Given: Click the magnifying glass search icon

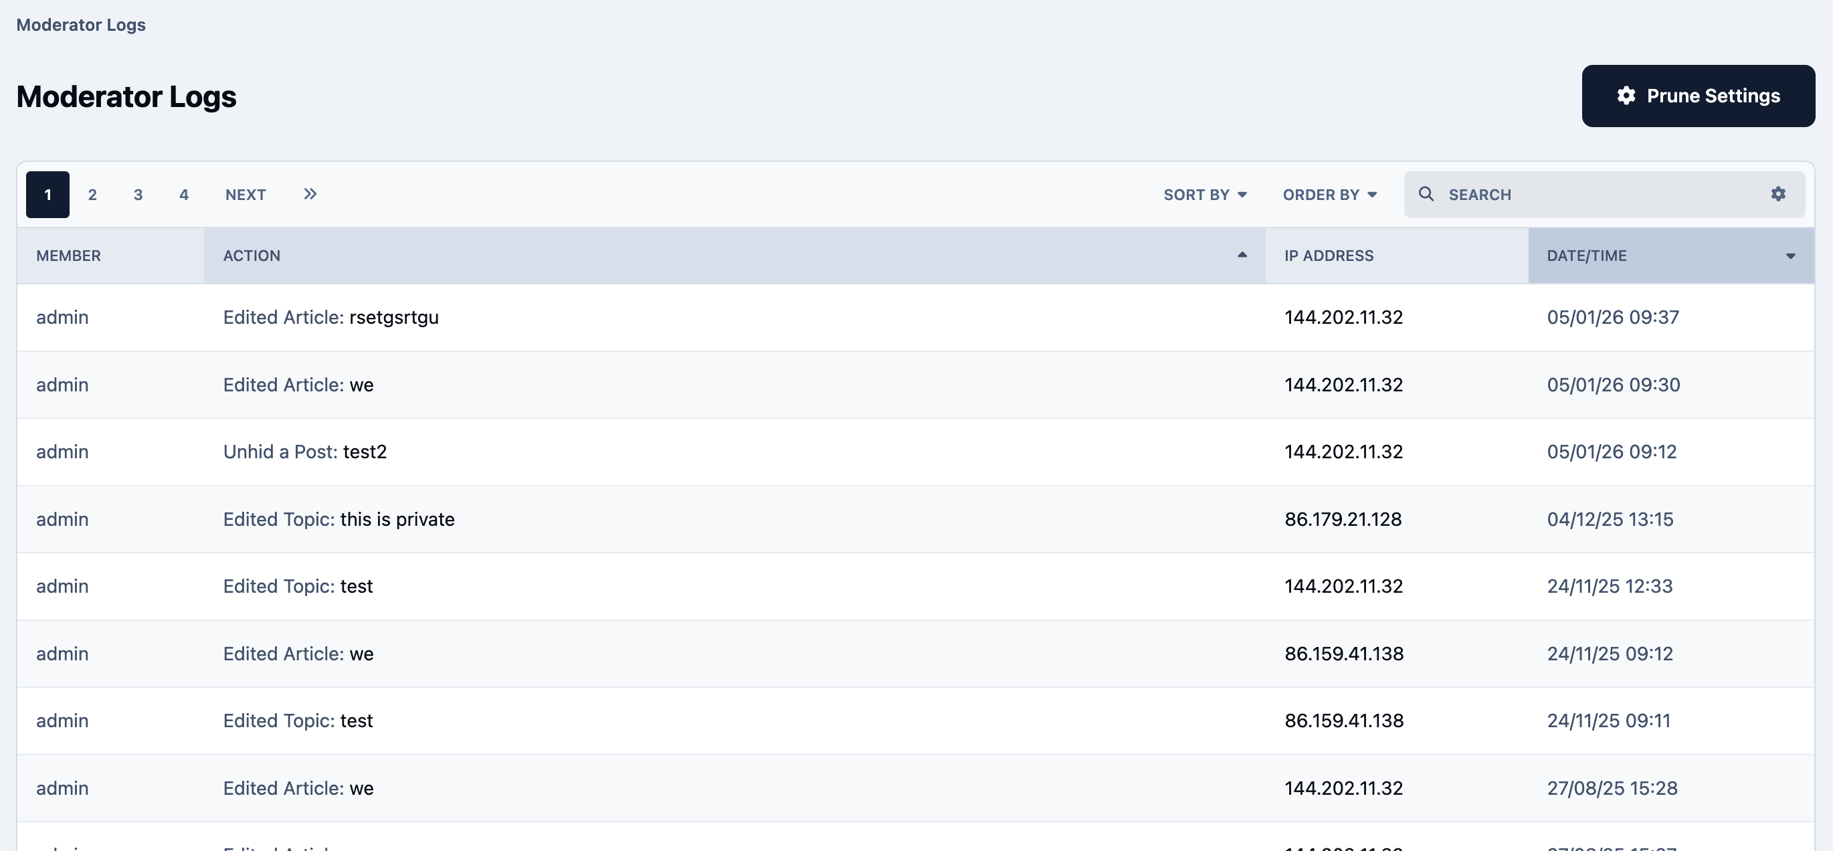Looking at the screenshot, I should click(1426, 193).
